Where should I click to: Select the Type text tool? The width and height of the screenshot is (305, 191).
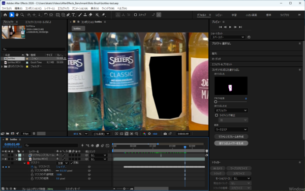tap(74, 15)
